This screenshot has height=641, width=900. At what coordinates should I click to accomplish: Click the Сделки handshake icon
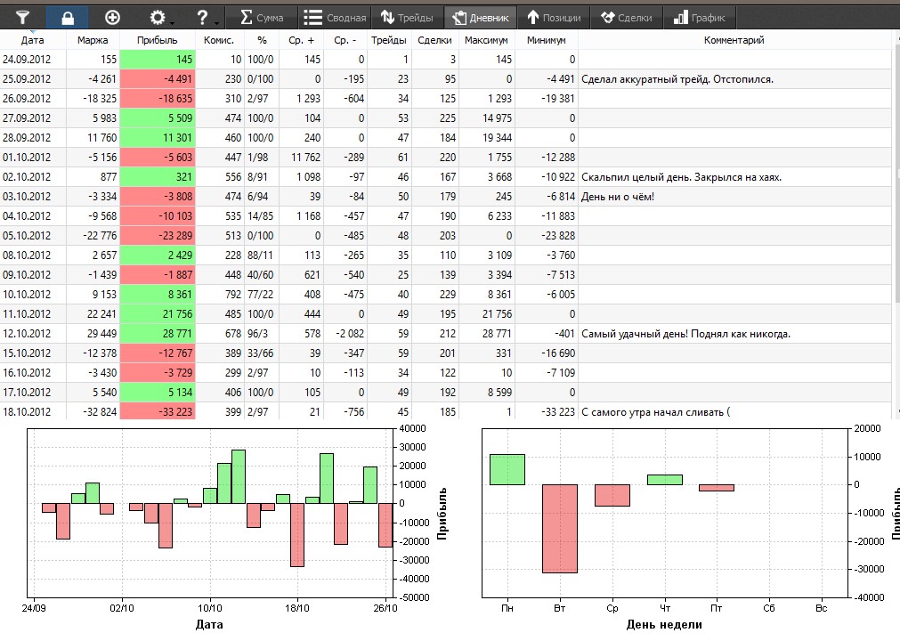tap(608, 17)
